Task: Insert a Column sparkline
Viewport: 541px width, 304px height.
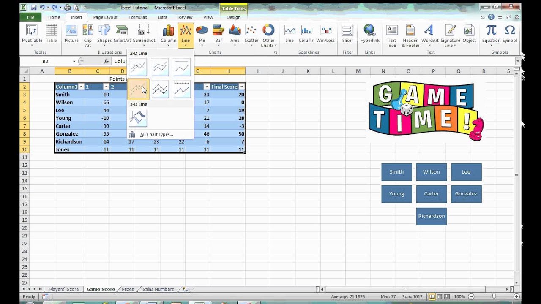Action: 306,34
